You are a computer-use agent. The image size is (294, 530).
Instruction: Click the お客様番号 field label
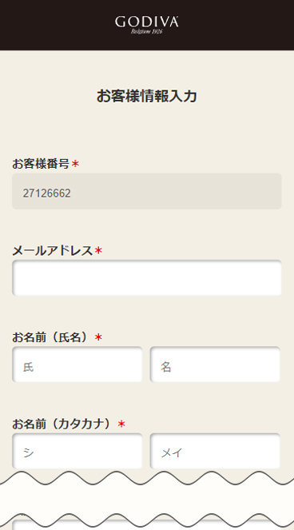(x=41, y=164)
